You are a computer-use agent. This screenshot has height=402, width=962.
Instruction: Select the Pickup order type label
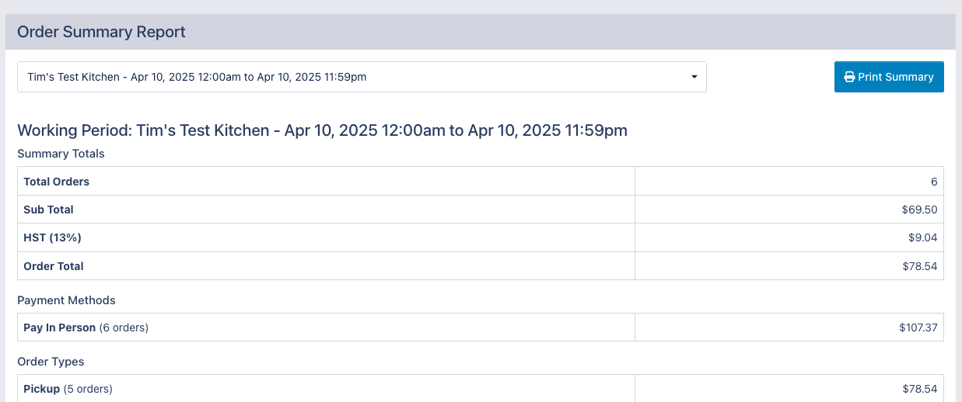pos(41,389)
